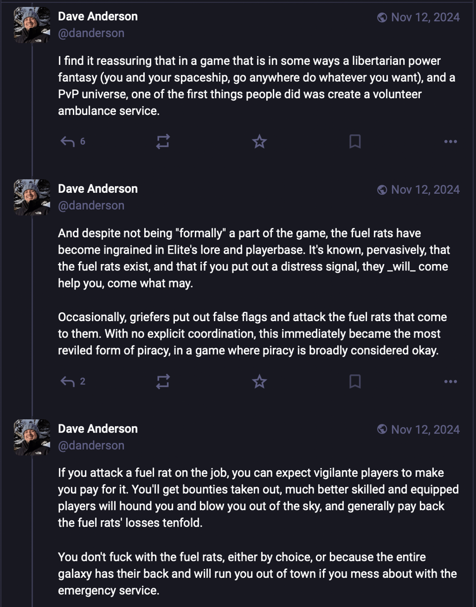The width and height of the screenshot is (476, 607).
Task: Reply to the volunteer ambulance service post
Action: tap(67, 142)
